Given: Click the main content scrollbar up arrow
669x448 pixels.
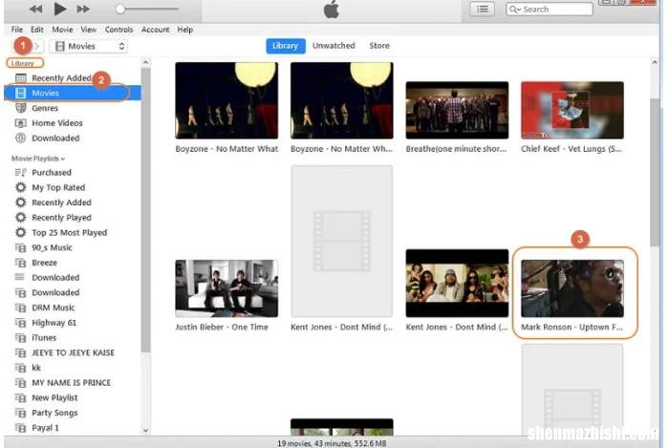Looking at the screenshot, I should pyautogui.click(x=654, y=63).
